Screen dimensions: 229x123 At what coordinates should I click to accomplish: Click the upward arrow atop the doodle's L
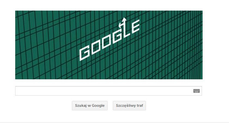pos(124,20)
